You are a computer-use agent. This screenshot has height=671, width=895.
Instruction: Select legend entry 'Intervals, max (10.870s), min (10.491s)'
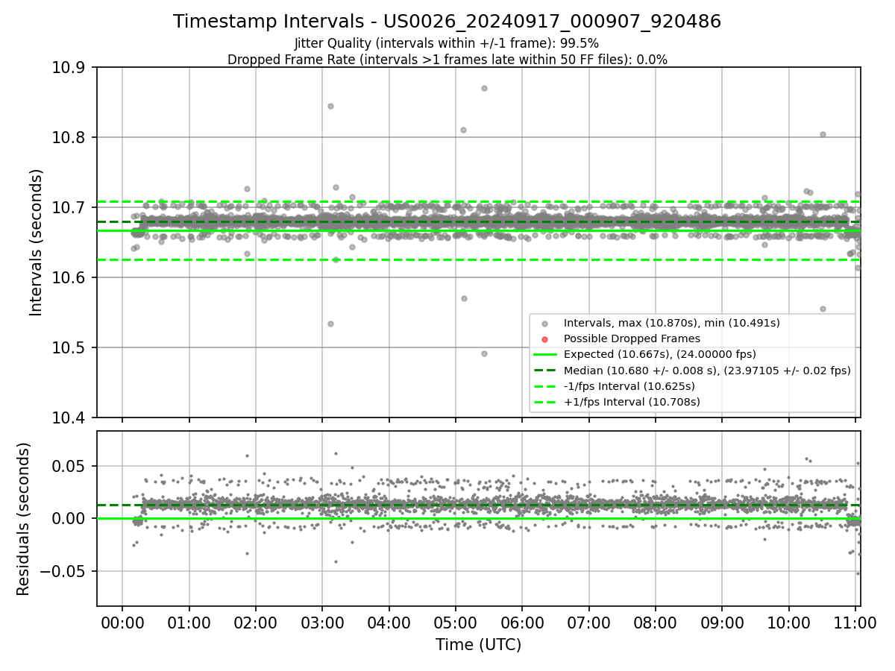click(672, 323)
